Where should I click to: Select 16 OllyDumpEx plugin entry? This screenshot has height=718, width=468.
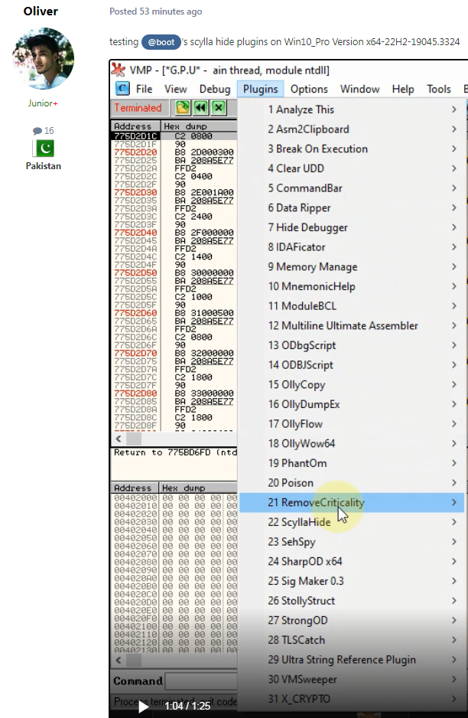(352, 405)
